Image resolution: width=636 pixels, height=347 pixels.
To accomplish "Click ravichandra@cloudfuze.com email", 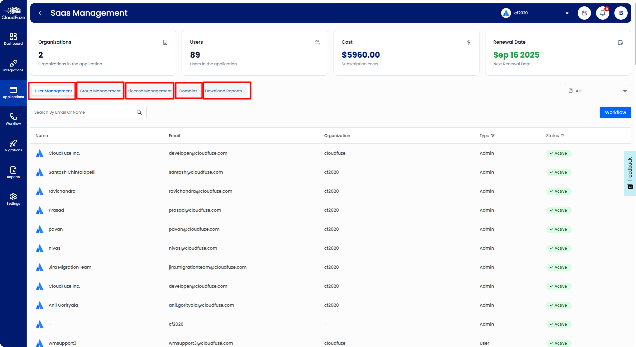I will click(x=201, y=191).
